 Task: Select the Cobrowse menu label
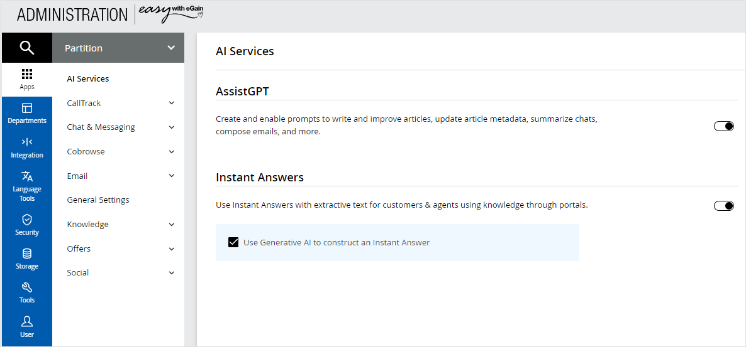pos(86,151)
